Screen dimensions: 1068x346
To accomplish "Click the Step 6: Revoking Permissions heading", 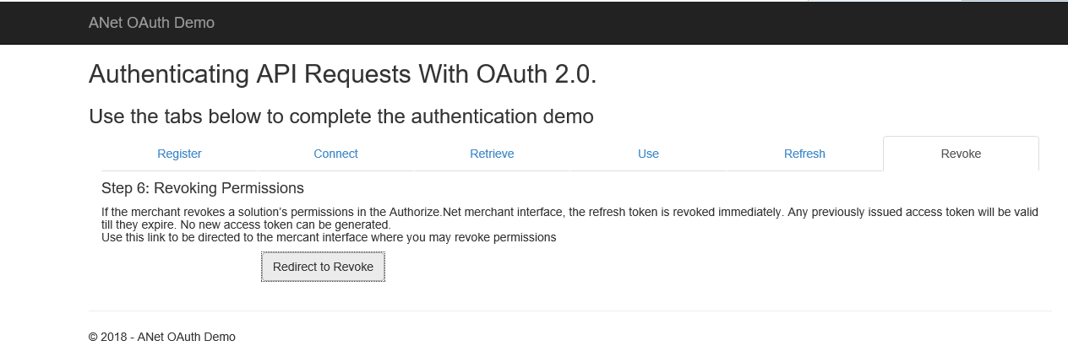I will [202, 188].
